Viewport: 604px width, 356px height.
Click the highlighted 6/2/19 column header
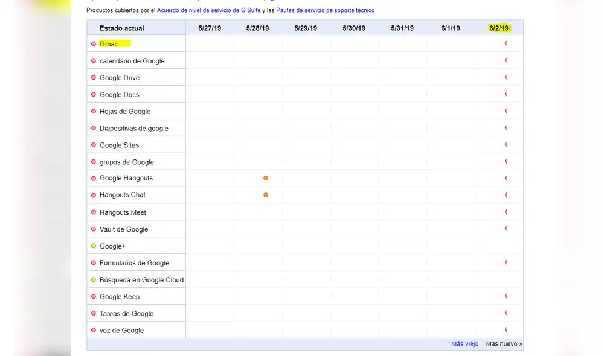click(500, 27)
